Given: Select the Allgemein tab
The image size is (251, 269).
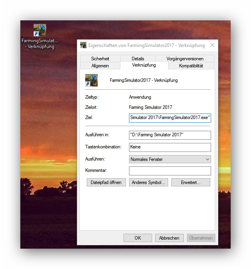Looking at the screenshot, I should click(100, 66).
